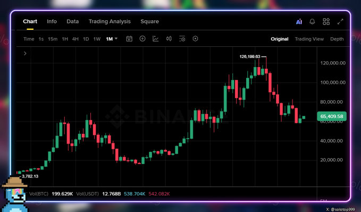Expand chart to fullscreen
The height and width of the screenshot is (212, 361).
(340, 22)
